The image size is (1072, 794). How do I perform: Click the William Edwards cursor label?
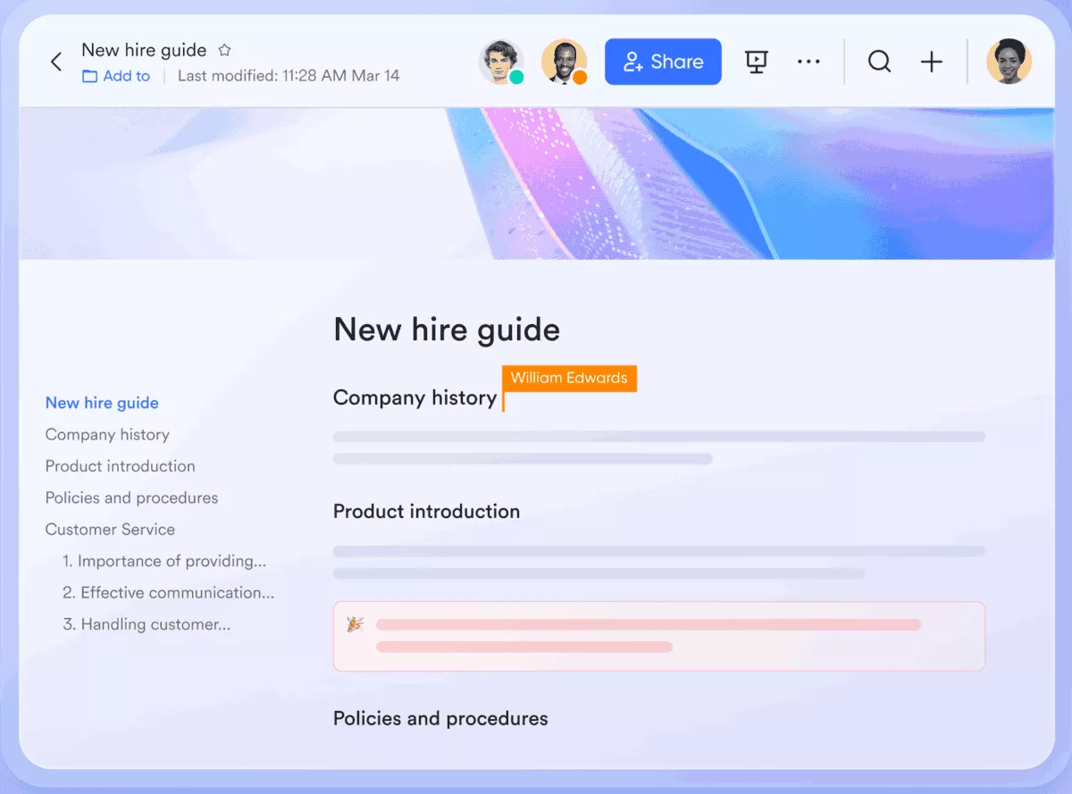(569, 378)
